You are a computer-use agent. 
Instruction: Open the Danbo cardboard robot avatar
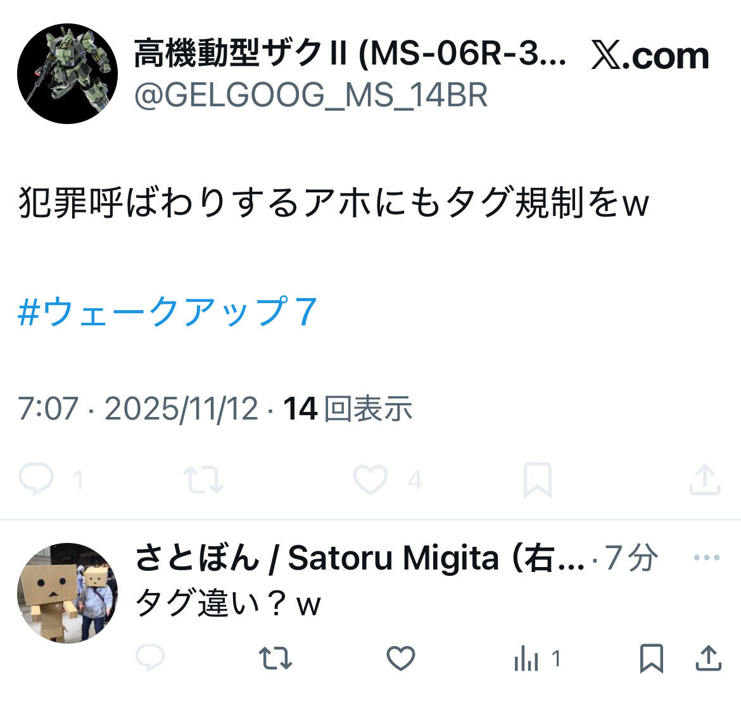tap(68, 593)
